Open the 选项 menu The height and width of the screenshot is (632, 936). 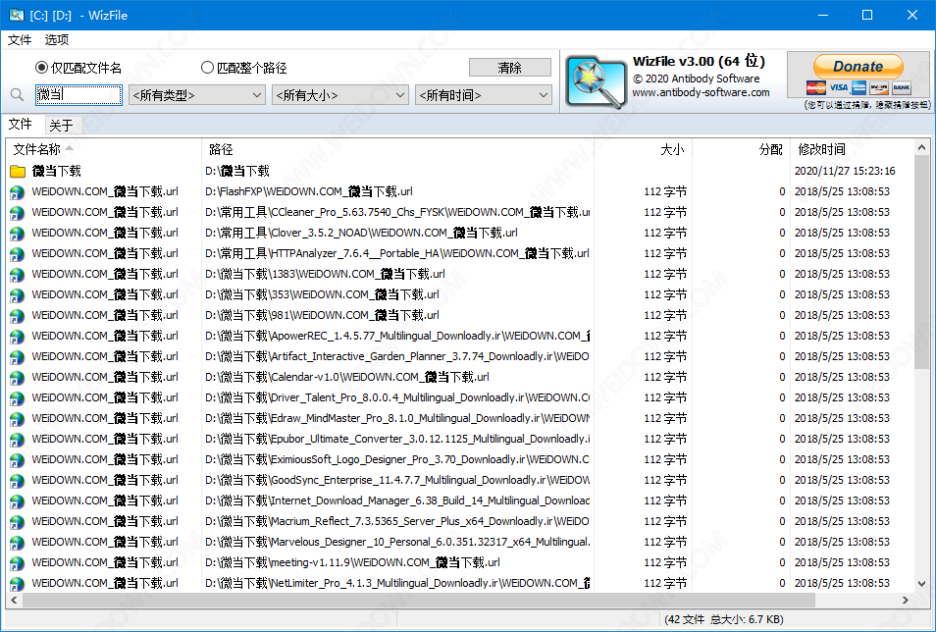pos(57,40)
